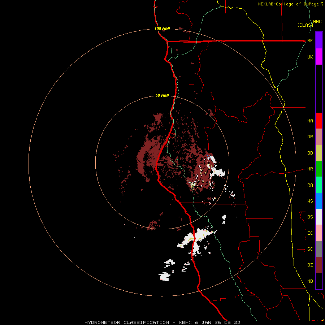The height and width of the screenshot is (325, 325).
Task: Click the [CLAS] units label
Action: (x=305, y=25)
